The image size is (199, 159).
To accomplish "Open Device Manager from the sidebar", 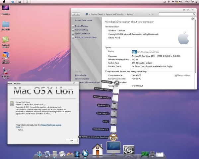I will pos(82,26).
